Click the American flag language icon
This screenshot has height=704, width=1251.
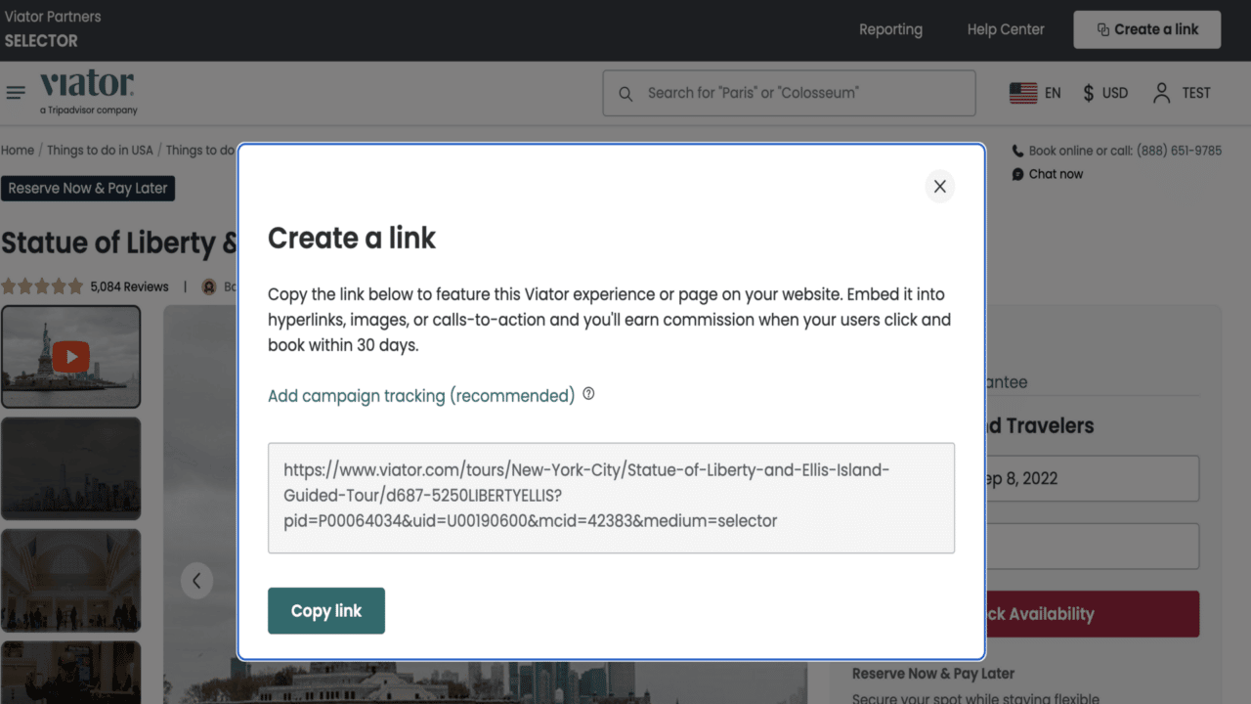pos(1023,93)
